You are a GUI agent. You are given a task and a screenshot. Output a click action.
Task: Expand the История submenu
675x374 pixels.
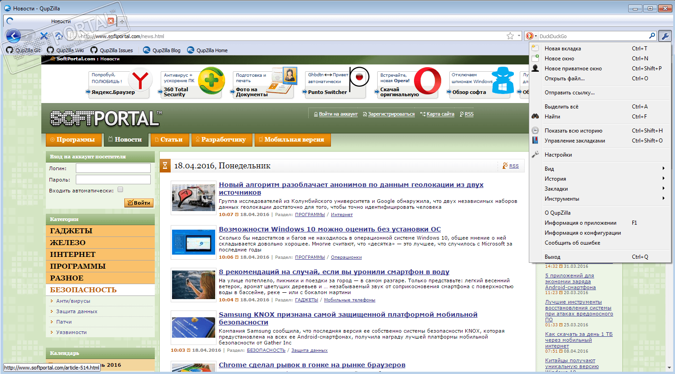click(x=600, y=179)
